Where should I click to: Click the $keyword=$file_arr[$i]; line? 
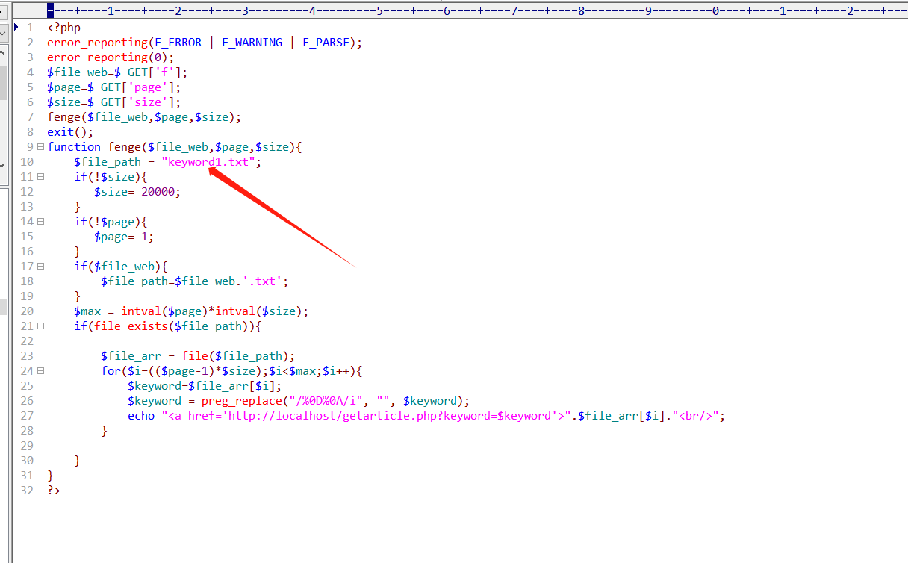(205, 386)
